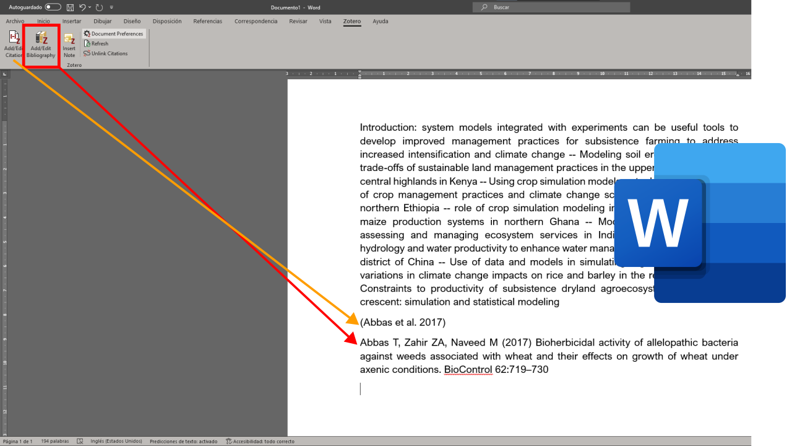
Task: Click the Undo arrow icon
Action: [82, 7]
